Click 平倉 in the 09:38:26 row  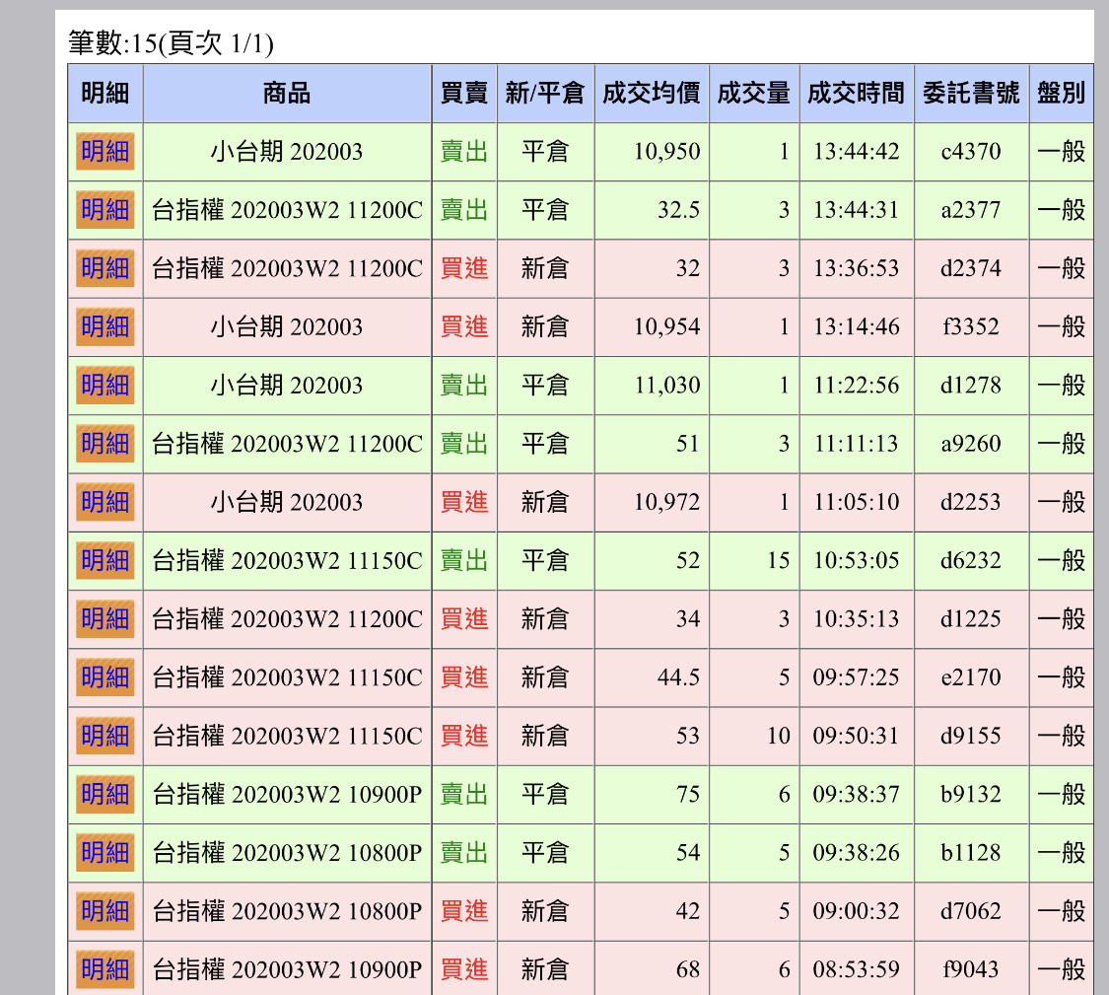[x=545, y=853]
